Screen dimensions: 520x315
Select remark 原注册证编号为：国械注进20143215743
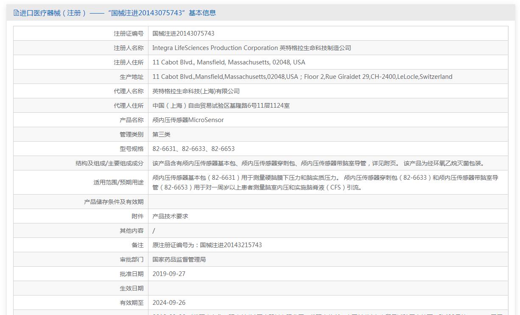click(207, 245)
